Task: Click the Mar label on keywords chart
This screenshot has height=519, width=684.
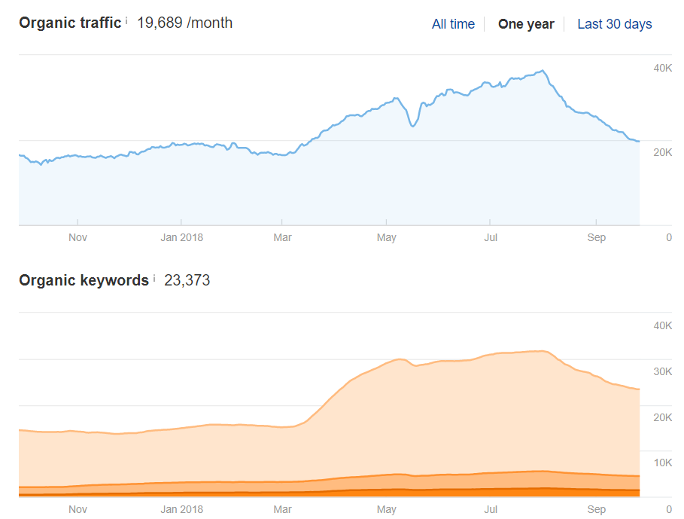Action: pyautogui.click(x=282, y=509)
